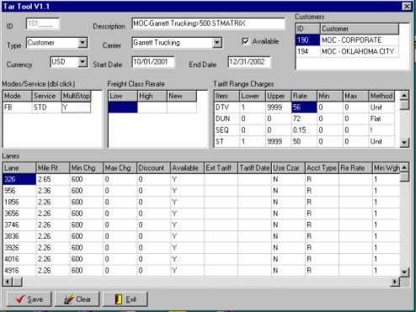Click the Clear button with eraser icon
Viewport: 416px width, 312px height.
pos(77,299)
